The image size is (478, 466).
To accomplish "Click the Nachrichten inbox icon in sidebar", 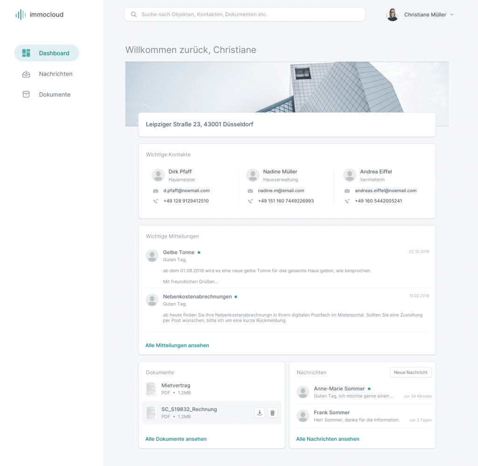I will pyautogui.click(x=26, y=74).
